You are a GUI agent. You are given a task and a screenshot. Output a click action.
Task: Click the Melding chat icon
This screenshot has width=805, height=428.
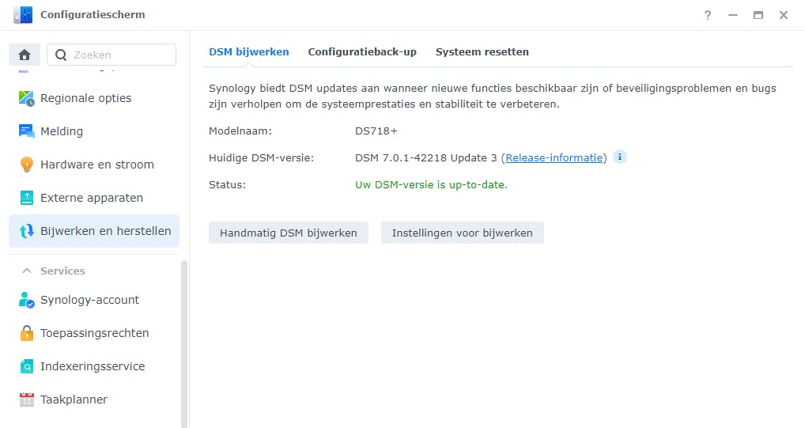tap(27, 131)
